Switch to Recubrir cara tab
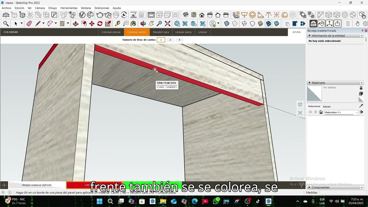The height and width of the screenshot is (207, 368). (x=161, y=32)
